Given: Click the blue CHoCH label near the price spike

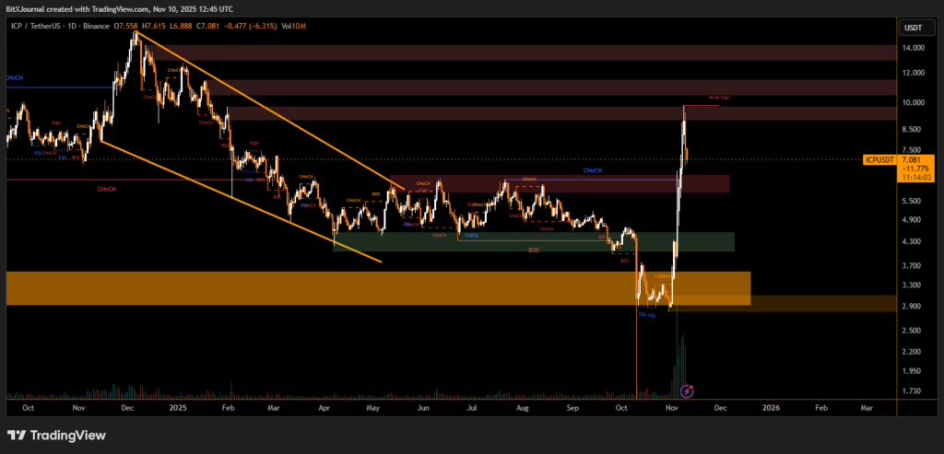Looking at the screenshot, I should 592,170.
